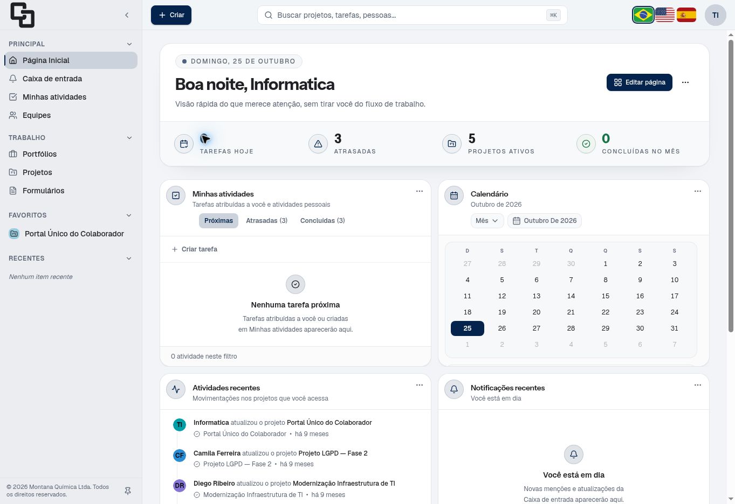Open Portfólios in sidebar

[x=71, y=154]
